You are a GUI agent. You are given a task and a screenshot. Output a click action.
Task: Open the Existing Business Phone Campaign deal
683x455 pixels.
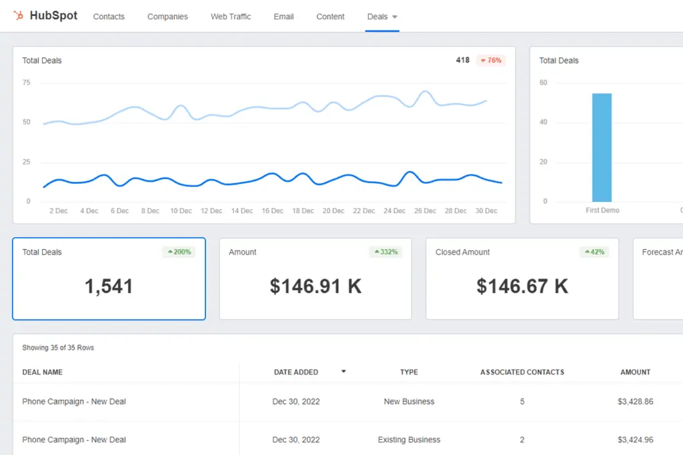(x=74, y=440)
